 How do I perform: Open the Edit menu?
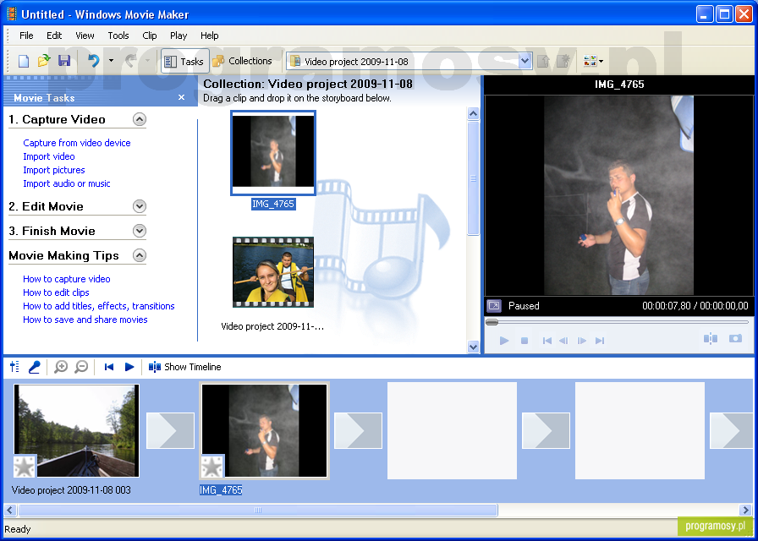(54, 36)
